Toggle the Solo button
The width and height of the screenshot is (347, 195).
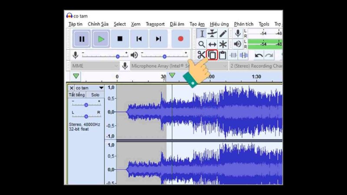pos(95,94)
